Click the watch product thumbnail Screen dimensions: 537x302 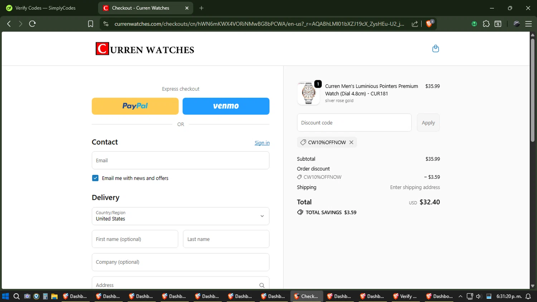click(308, 93)
